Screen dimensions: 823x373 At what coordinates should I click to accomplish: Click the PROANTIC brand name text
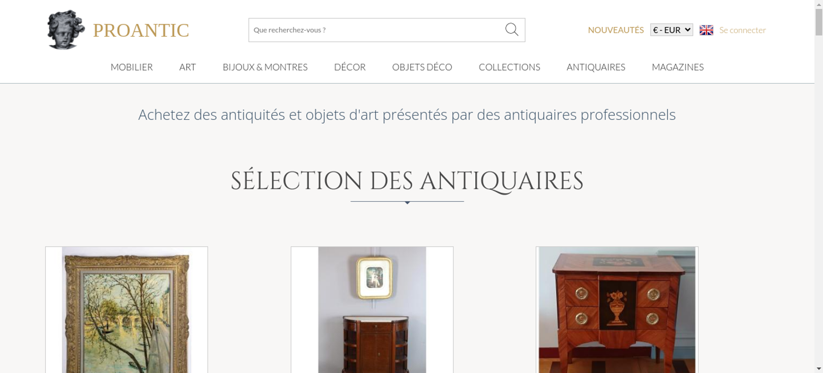coord(141,30)
